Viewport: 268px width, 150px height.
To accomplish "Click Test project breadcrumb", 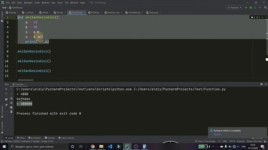I will coord(4,7).
